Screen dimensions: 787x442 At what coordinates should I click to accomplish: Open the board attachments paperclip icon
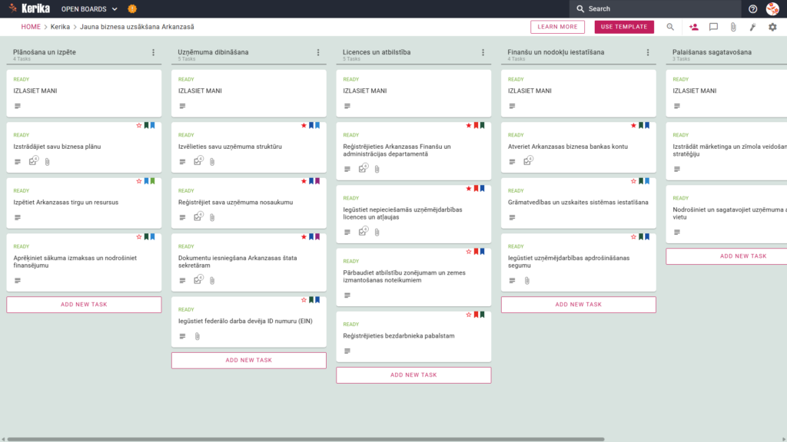(733, 27)
